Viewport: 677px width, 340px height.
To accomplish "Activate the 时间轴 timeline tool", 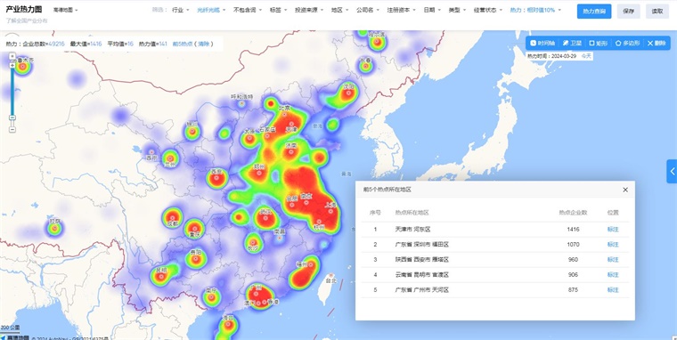I will pyautogui.click(x=542, y=43).
